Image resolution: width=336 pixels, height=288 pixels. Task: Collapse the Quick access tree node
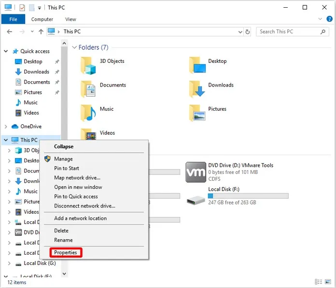6,51
